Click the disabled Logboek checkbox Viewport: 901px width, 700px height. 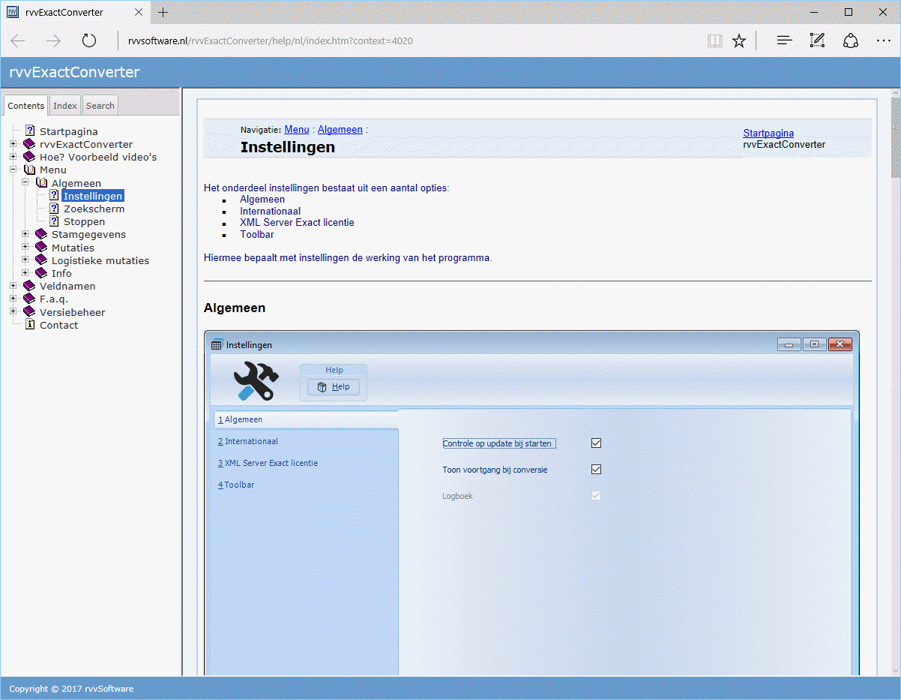[x=596, y=496]
